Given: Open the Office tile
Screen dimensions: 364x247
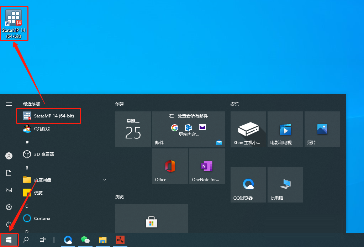Looking at the screenshot, I should [170, 166].
